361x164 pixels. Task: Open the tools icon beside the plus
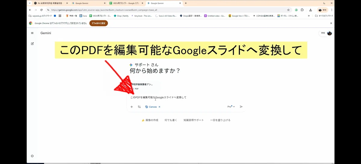pos(139,107)
